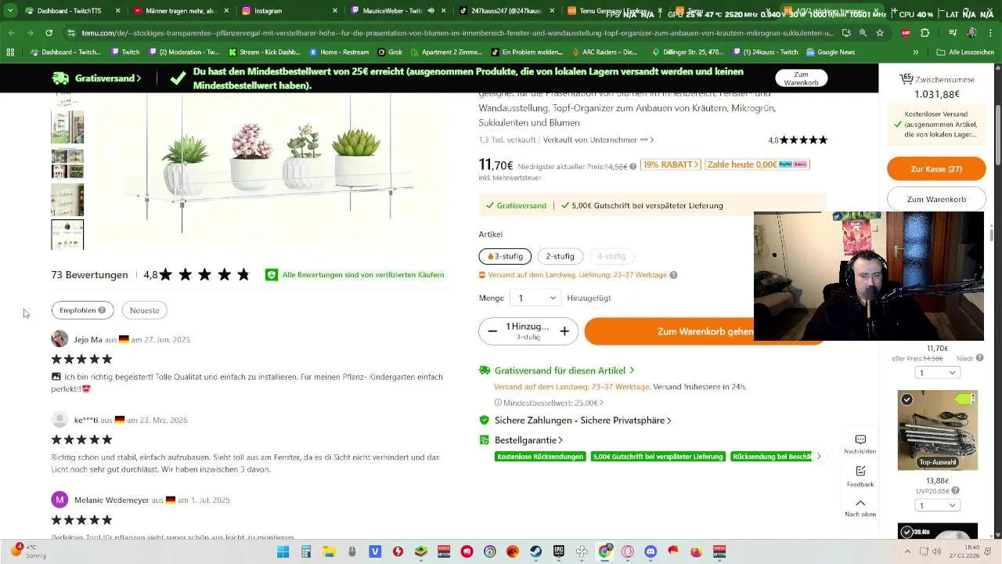Screen dimensions: 1002x564
Task: Open the Chrome tab search dropdown
Action: tap(10, 11)
